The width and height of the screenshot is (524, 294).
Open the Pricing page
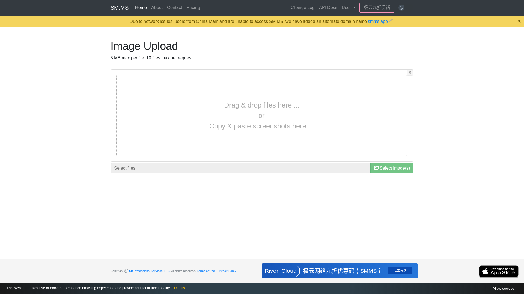[x=193, y=8]
